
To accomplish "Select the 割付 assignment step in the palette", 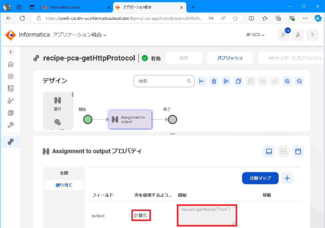I will [x=58, y=104].
